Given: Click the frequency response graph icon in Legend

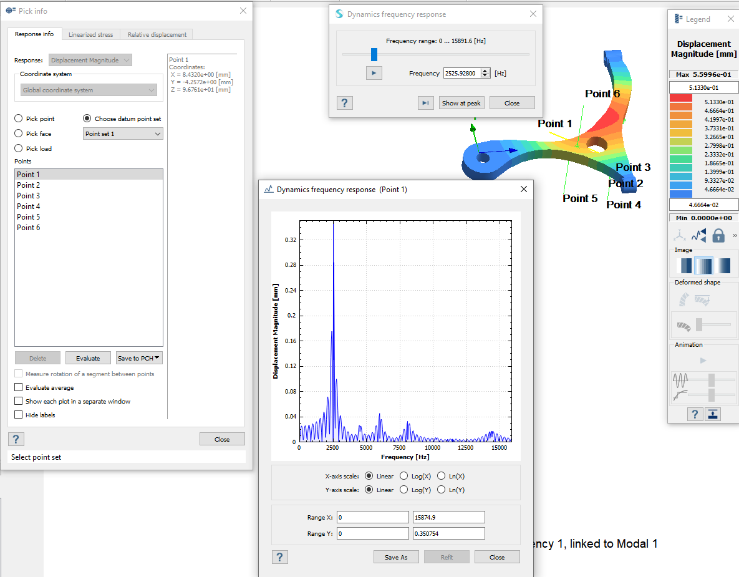Looking at the screenshot, I should click(x=699, y=235).
